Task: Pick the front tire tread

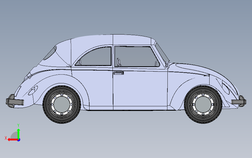Action: click(203, 121)
